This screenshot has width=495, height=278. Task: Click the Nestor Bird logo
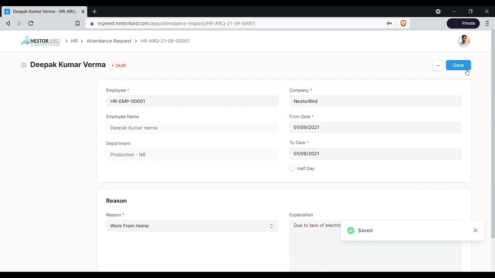(x=40, y=41)
